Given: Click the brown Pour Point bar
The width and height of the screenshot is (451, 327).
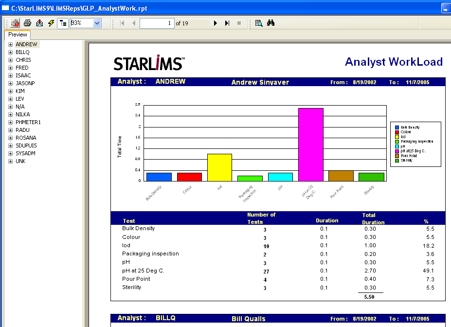Looking at the screenshot, I should click(x=341, y=176).
